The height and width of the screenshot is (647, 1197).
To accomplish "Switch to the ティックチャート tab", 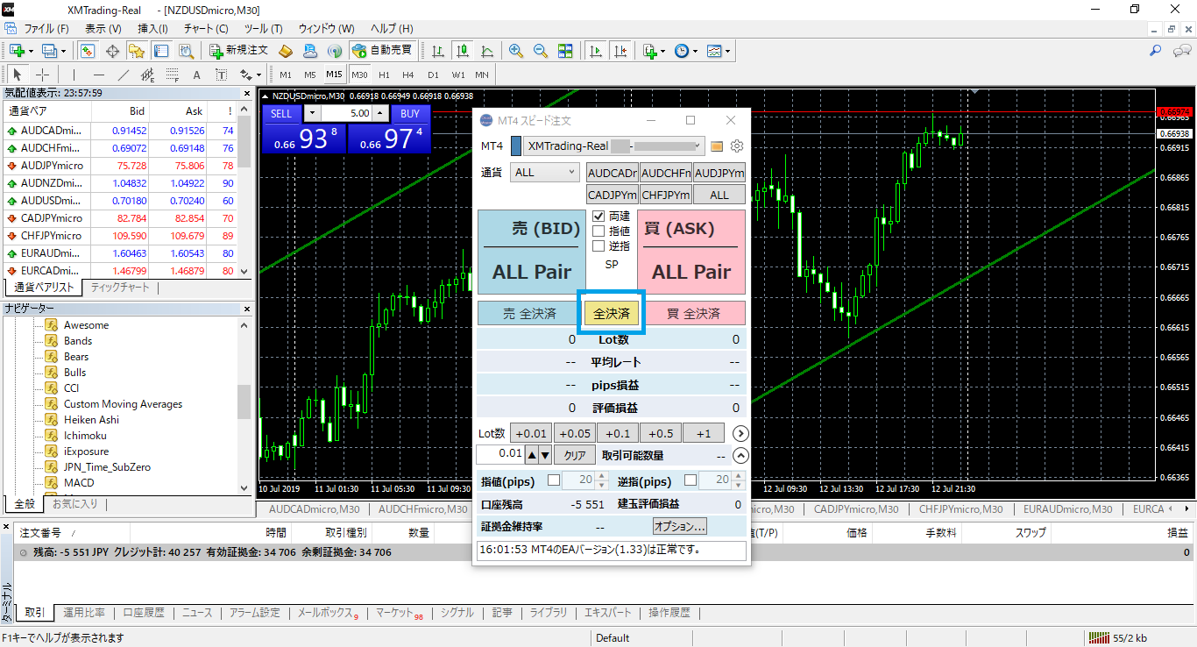I will 120,288.
